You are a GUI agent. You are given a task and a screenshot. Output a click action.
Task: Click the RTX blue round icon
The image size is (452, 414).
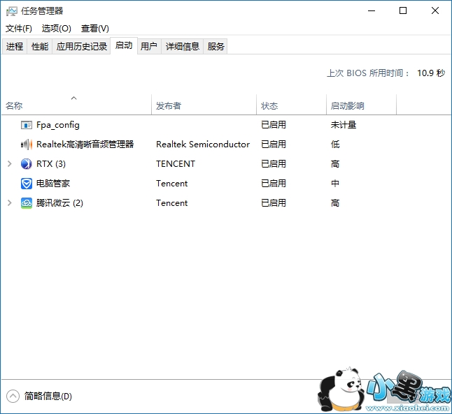26,163
